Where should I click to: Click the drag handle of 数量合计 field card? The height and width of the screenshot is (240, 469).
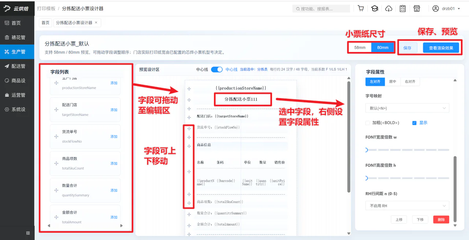click(56, 190)
